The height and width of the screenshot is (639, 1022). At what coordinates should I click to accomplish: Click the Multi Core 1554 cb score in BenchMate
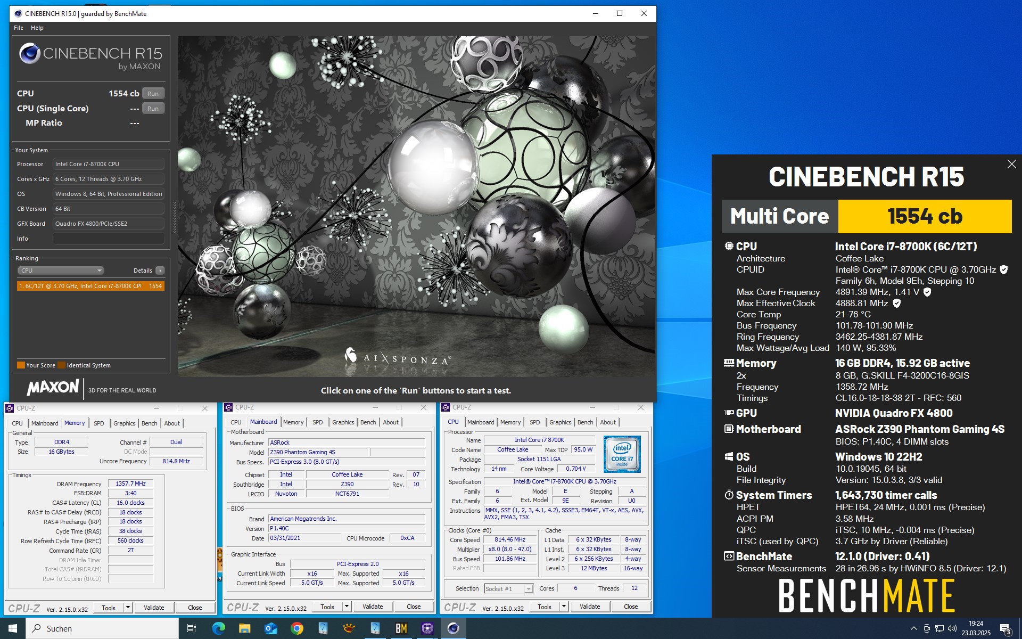[x=925, y=216]
